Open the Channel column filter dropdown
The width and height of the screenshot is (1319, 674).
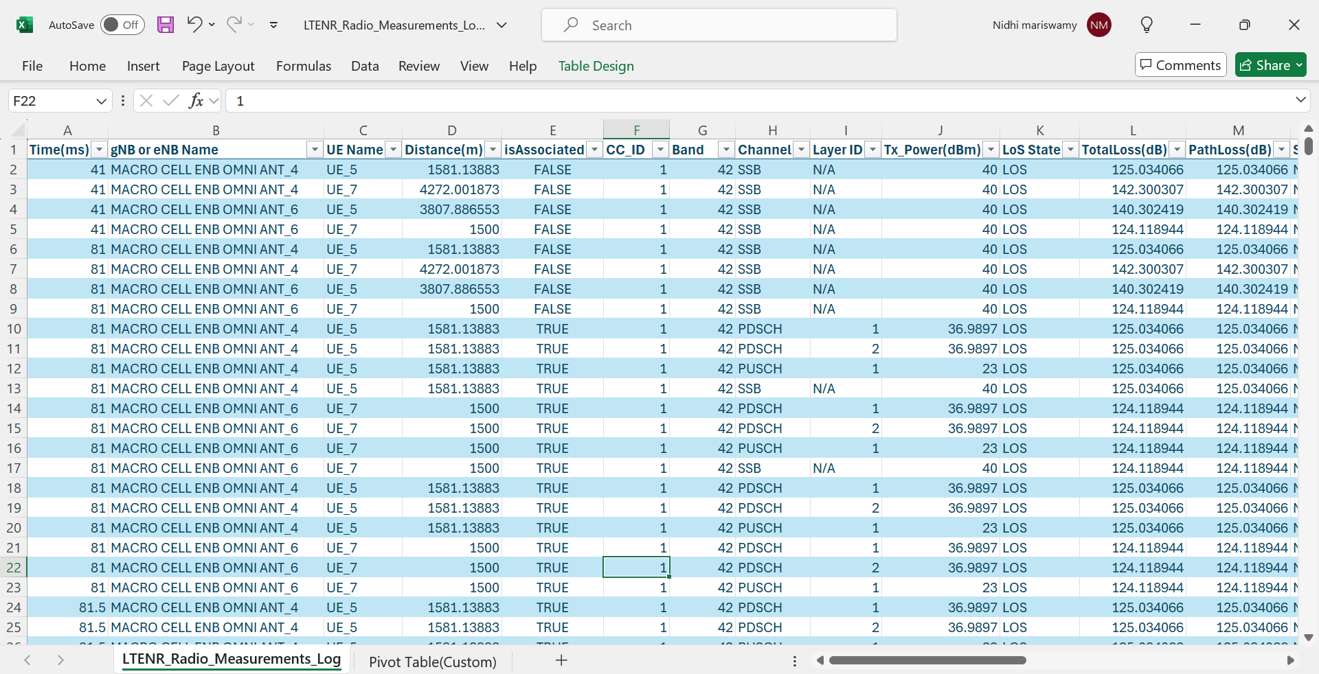pyautogui.click(x=801, y=150)
